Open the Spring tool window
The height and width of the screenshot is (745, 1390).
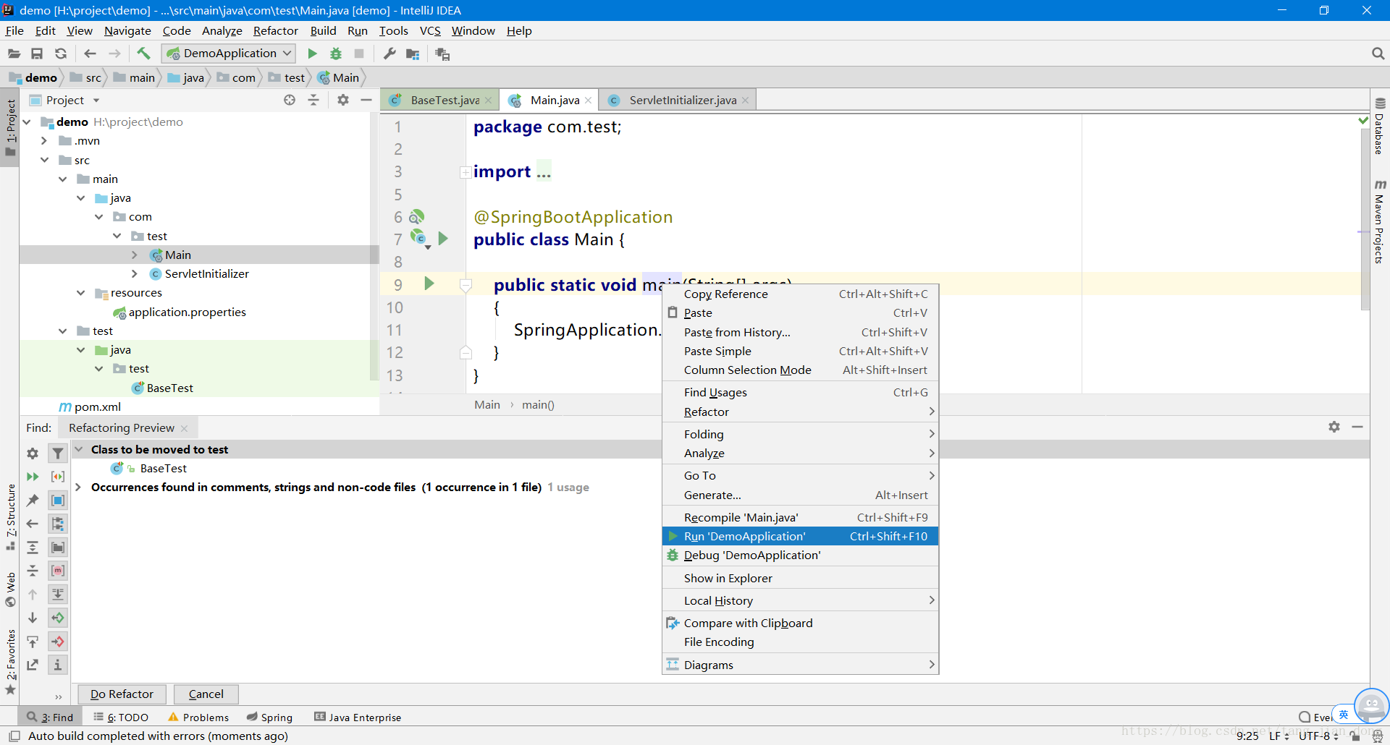269,717
